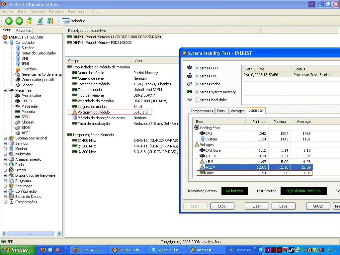Select Processador in the tree
340x255 pixels.
pyautogui.click(x=31, y=96)
